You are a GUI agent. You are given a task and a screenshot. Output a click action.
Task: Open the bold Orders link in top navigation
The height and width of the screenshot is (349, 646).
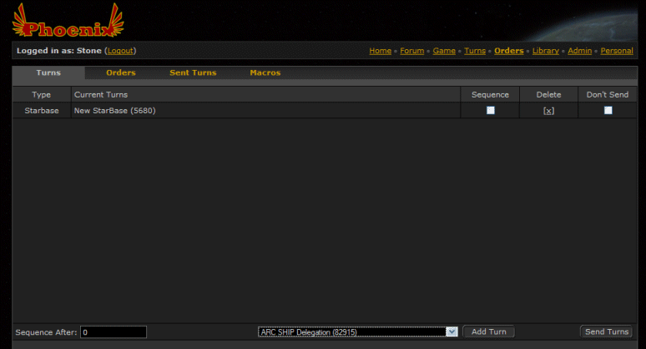[x=509, y=51]
